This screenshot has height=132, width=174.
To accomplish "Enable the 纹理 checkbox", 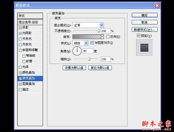I will pos(24,62).
